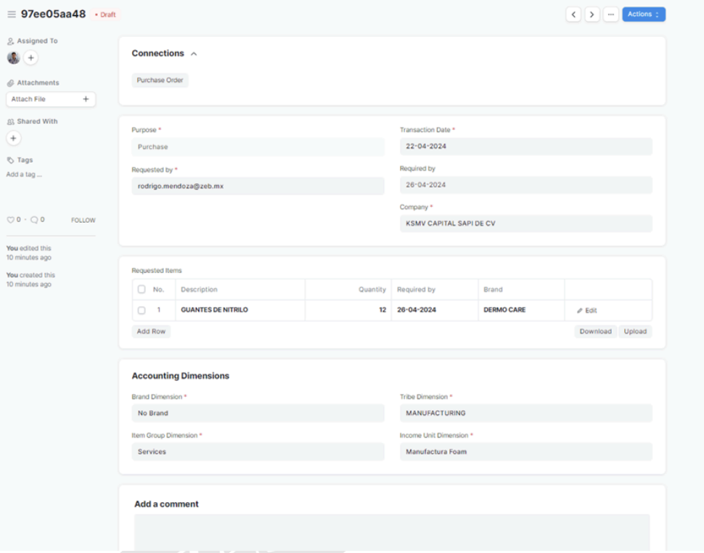This screenshot has height=553, width=704.
Task: Open the Purchase Order connection
Action: 160,81
